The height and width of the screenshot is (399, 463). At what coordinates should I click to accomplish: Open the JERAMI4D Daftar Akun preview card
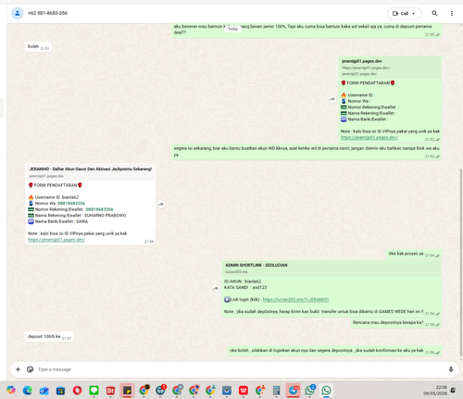coord(90,172)
